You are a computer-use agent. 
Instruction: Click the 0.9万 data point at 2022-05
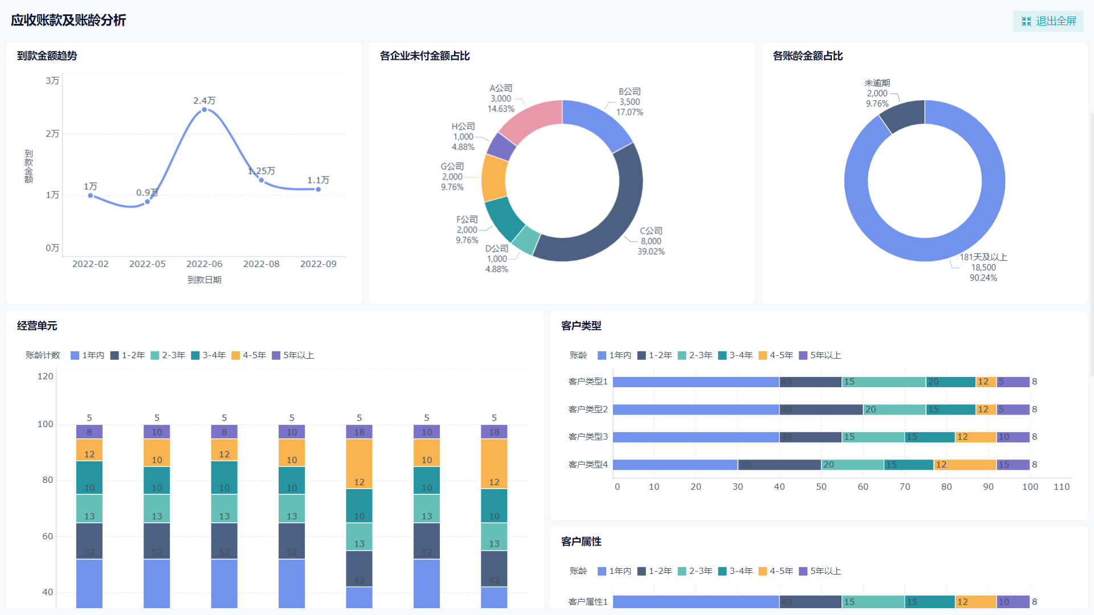[x=148, y=202]
